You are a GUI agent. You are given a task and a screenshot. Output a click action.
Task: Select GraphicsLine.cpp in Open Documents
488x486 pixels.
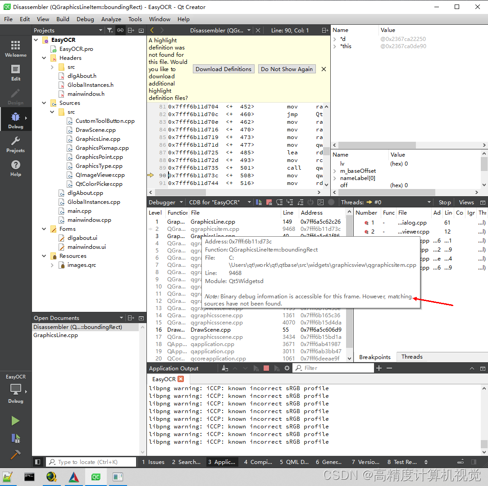[x=55, y=335]
